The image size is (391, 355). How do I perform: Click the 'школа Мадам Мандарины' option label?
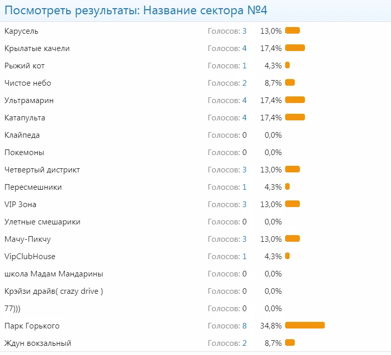(53, 274)
